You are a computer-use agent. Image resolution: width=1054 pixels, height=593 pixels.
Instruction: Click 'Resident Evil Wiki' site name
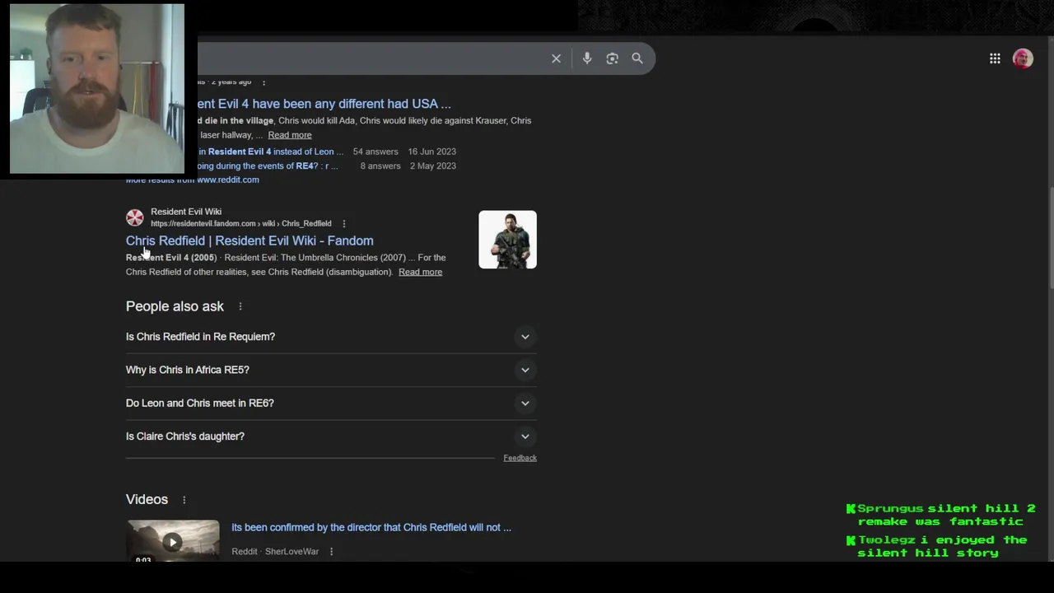pyautogui.click(x=186, y=212)
